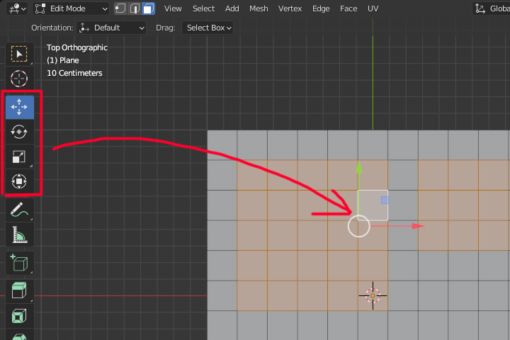Viewport: 510px width, 340px height.
Task: Click the 10 Centimeters grid scale text
Action: (74, 73)
